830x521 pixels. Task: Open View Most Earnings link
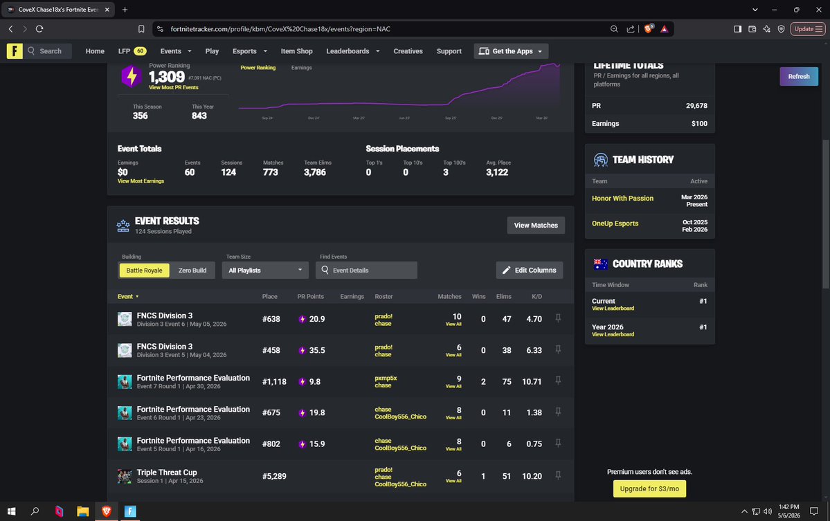point(141,181)
